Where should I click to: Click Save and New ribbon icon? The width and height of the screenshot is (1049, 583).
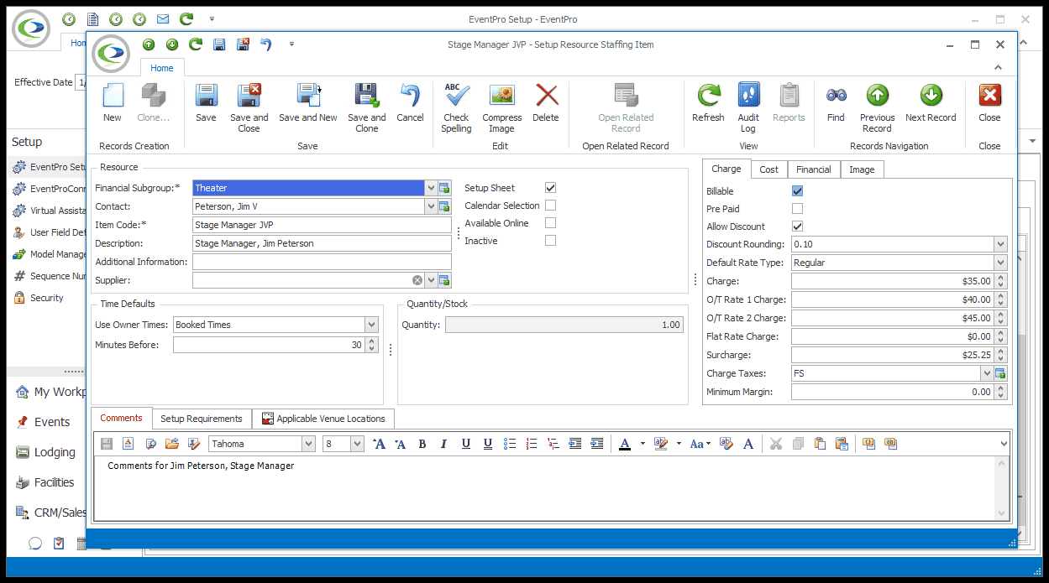coord(308,96)
